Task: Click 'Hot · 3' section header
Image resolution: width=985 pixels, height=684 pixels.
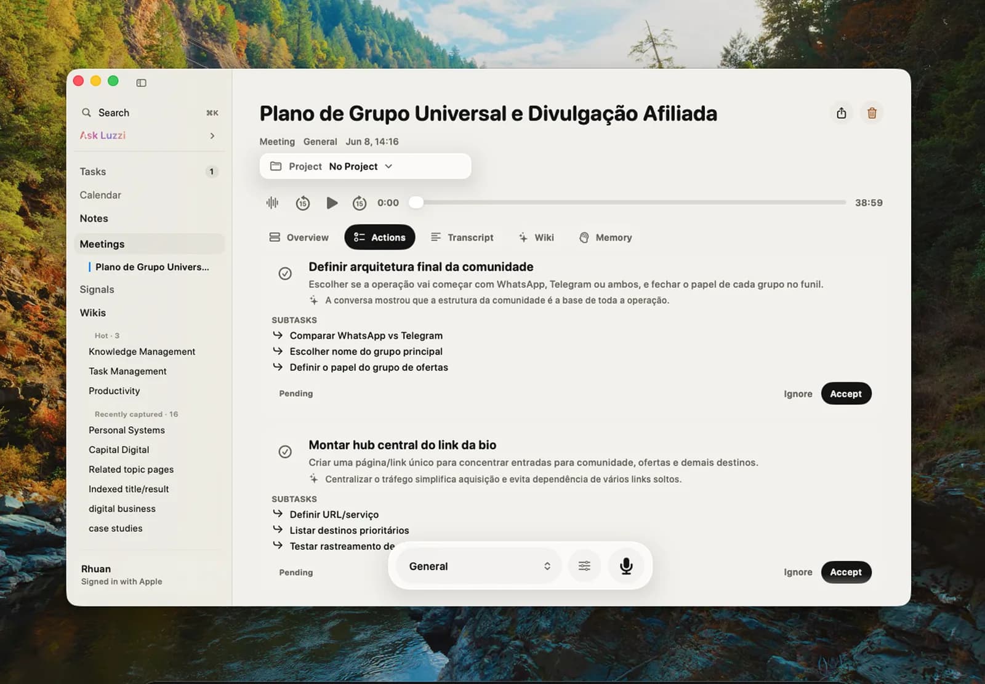Action: [x=107, y=336]
